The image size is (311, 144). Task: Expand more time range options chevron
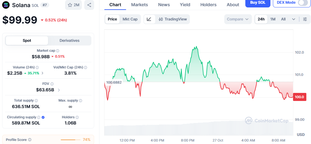pos(294,19)
